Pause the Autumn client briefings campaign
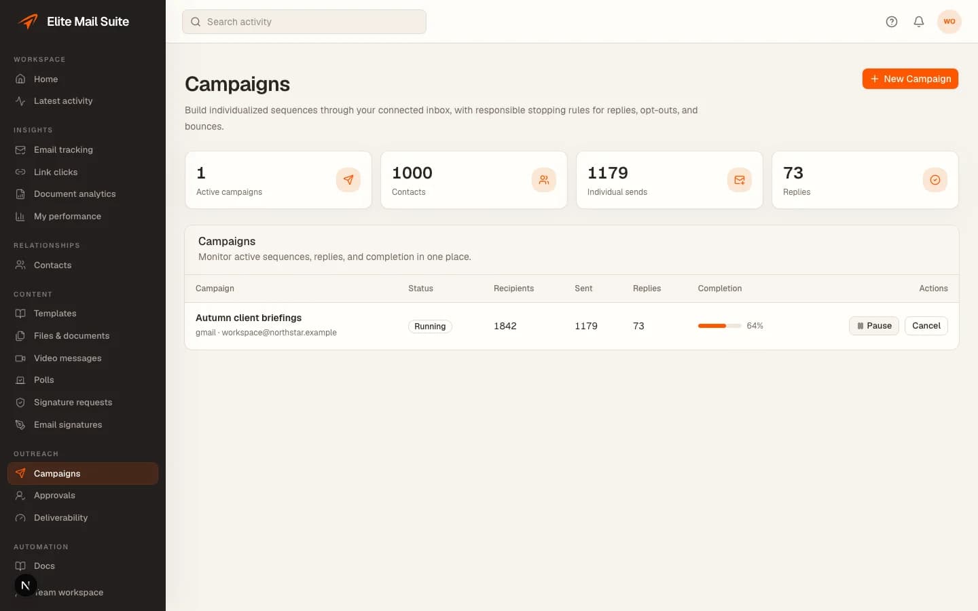This screenshot has height=611, width=978. click(x=874, y=326)
